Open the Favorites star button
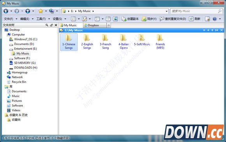 [x=41, y=11]
